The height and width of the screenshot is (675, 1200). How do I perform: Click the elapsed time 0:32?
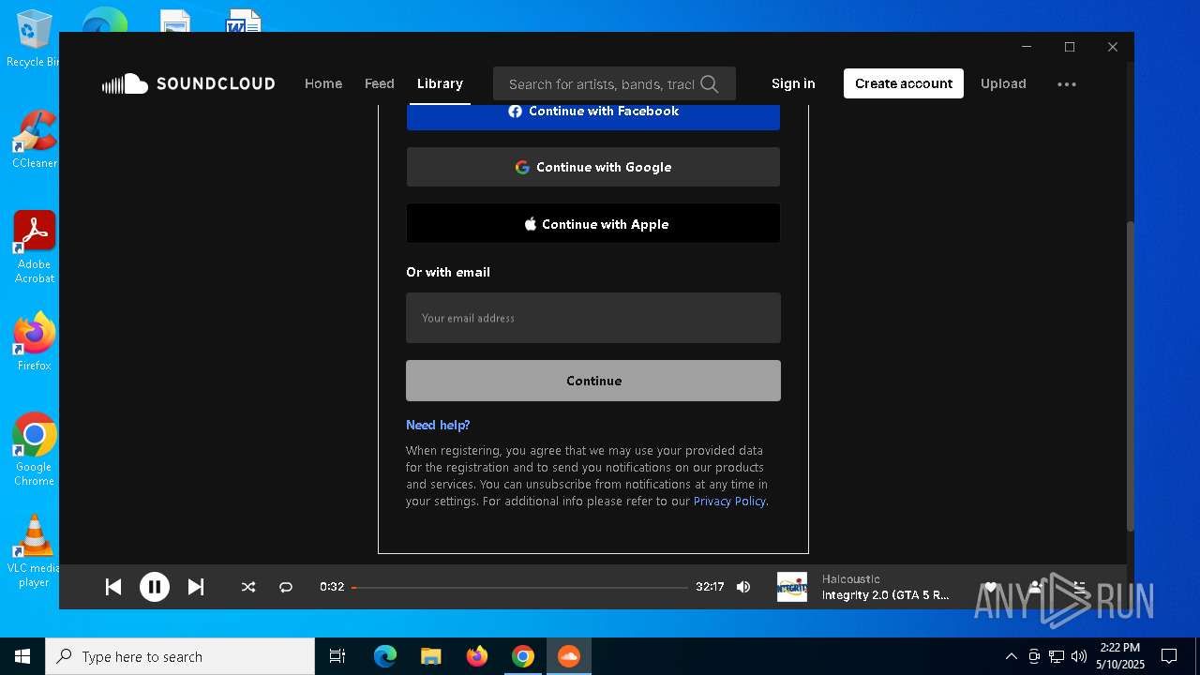point(331,587)
